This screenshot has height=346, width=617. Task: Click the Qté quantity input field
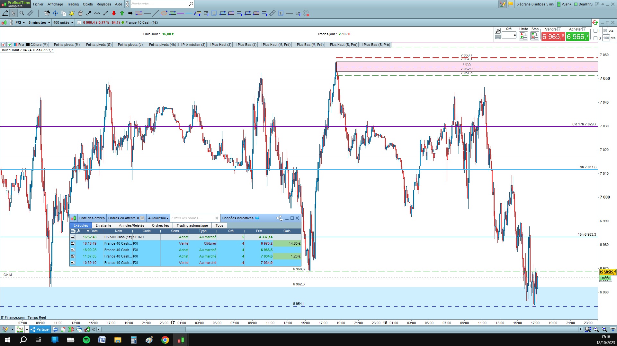coord(509,35)
